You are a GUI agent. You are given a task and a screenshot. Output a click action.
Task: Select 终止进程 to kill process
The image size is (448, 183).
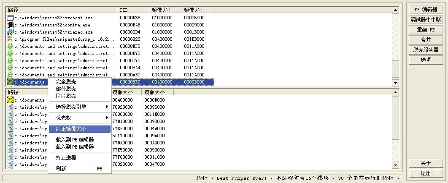pos(80,158)
